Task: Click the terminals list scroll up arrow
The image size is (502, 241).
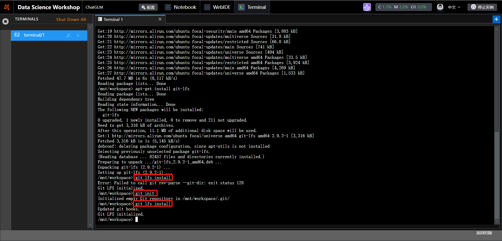Action: 90,27
